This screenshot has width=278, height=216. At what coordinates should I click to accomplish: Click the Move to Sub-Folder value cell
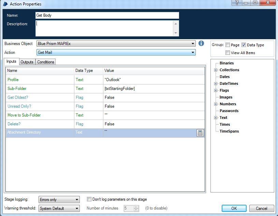click(x=154, y=115)
